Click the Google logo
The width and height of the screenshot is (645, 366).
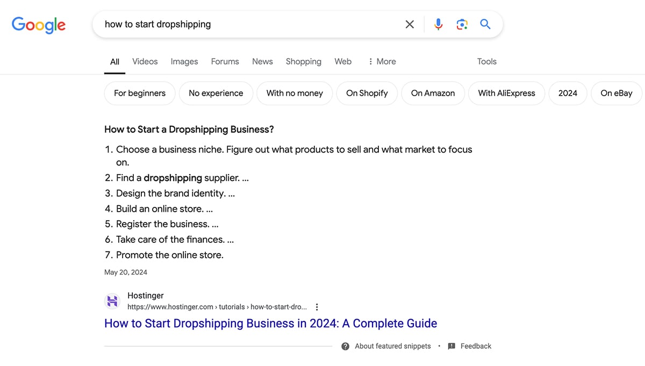(x=38, y=25)
